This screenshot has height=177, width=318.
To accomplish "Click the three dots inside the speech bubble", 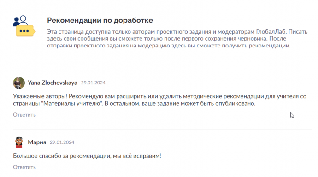I will (24, 31).
